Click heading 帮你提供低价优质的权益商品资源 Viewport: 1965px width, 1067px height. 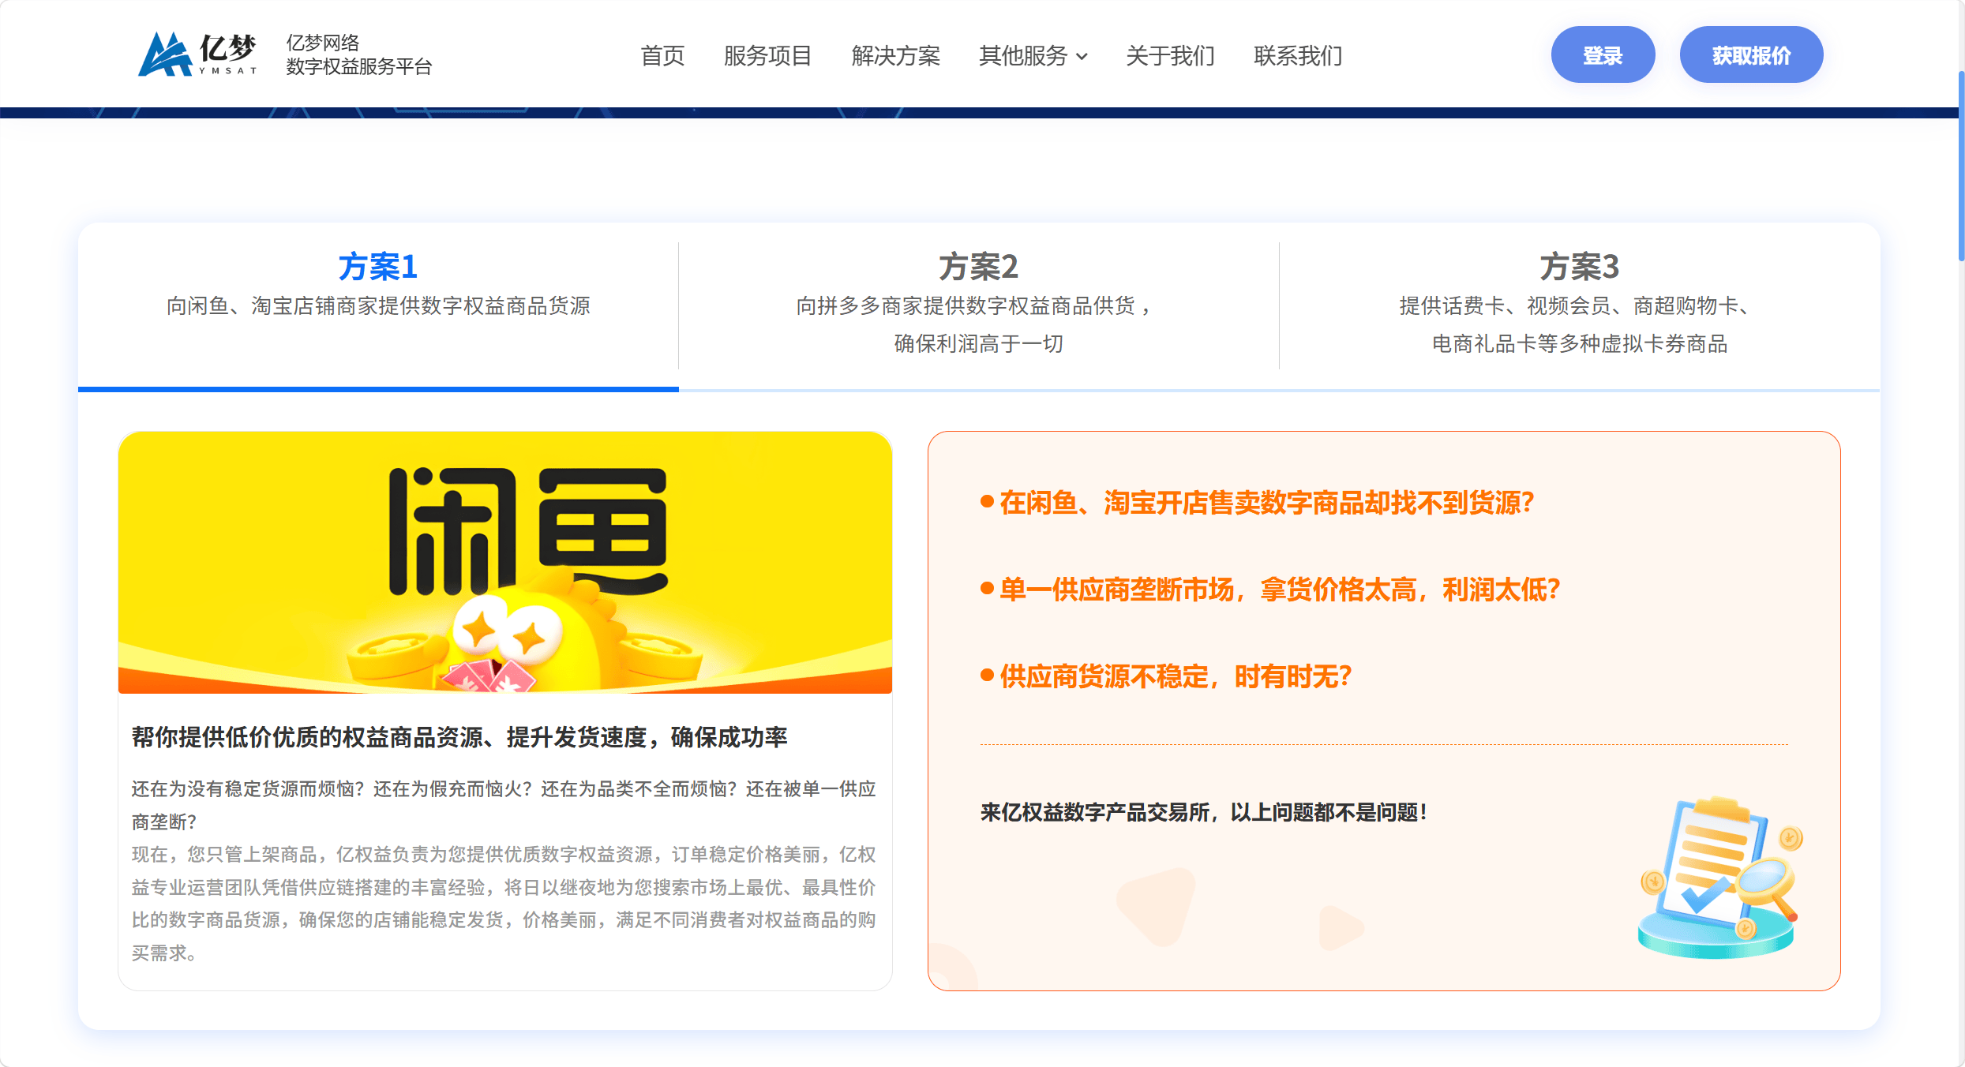459,737
